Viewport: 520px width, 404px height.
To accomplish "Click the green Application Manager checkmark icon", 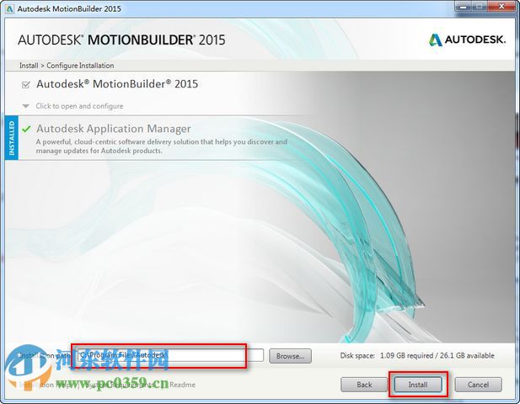I will pyautogui.click(x=26, y=129).
